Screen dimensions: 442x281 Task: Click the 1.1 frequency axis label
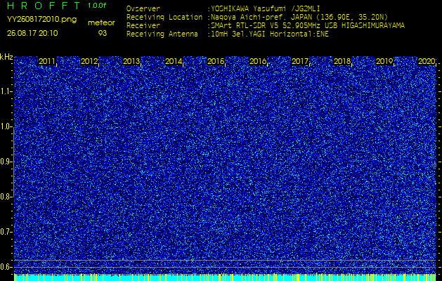(5, 91)
